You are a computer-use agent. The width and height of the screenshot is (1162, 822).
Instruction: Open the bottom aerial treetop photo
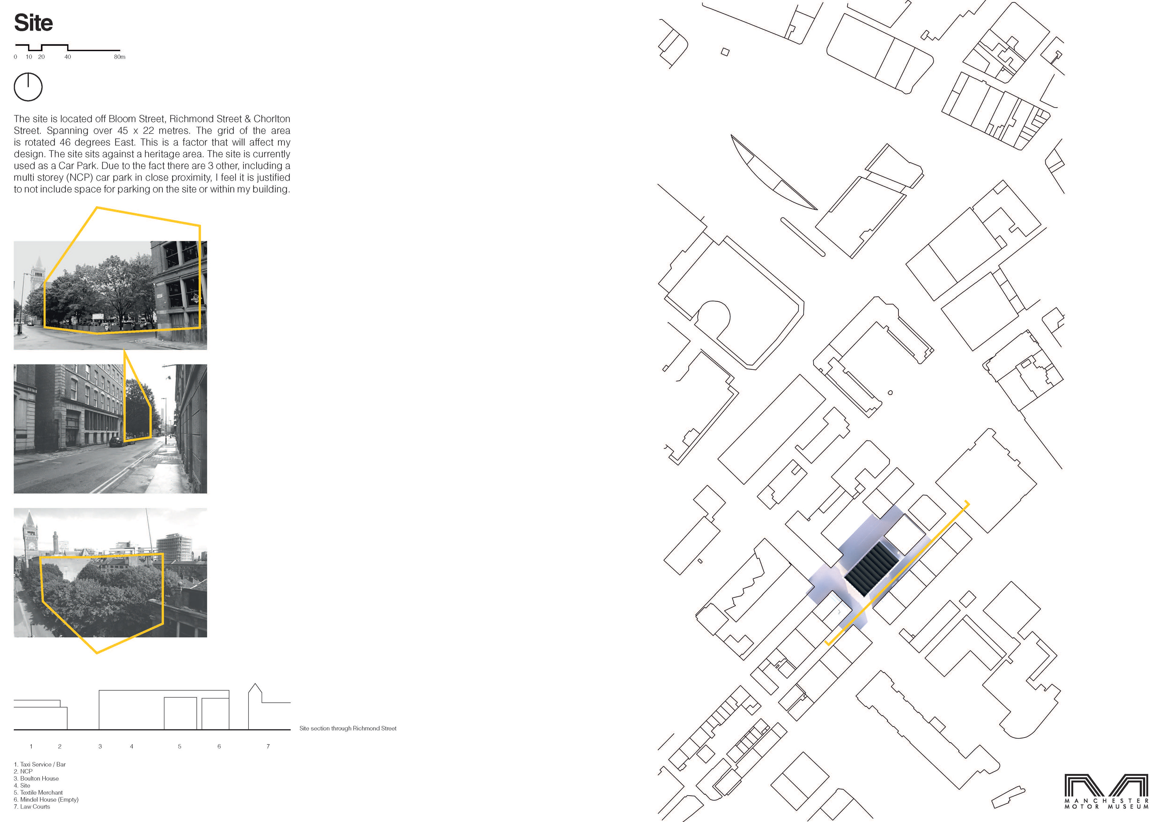(110, 572)
